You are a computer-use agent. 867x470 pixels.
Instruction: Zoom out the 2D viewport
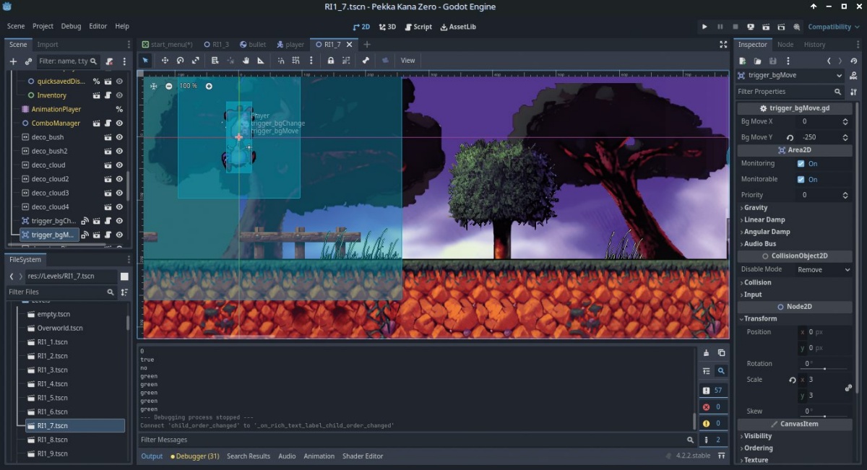tap(169, 86)
